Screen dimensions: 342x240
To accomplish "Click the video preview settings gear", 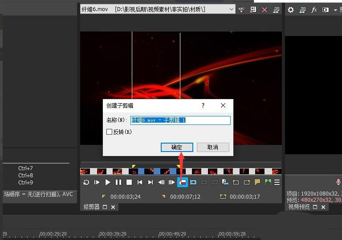I will [x=291, y=9].
